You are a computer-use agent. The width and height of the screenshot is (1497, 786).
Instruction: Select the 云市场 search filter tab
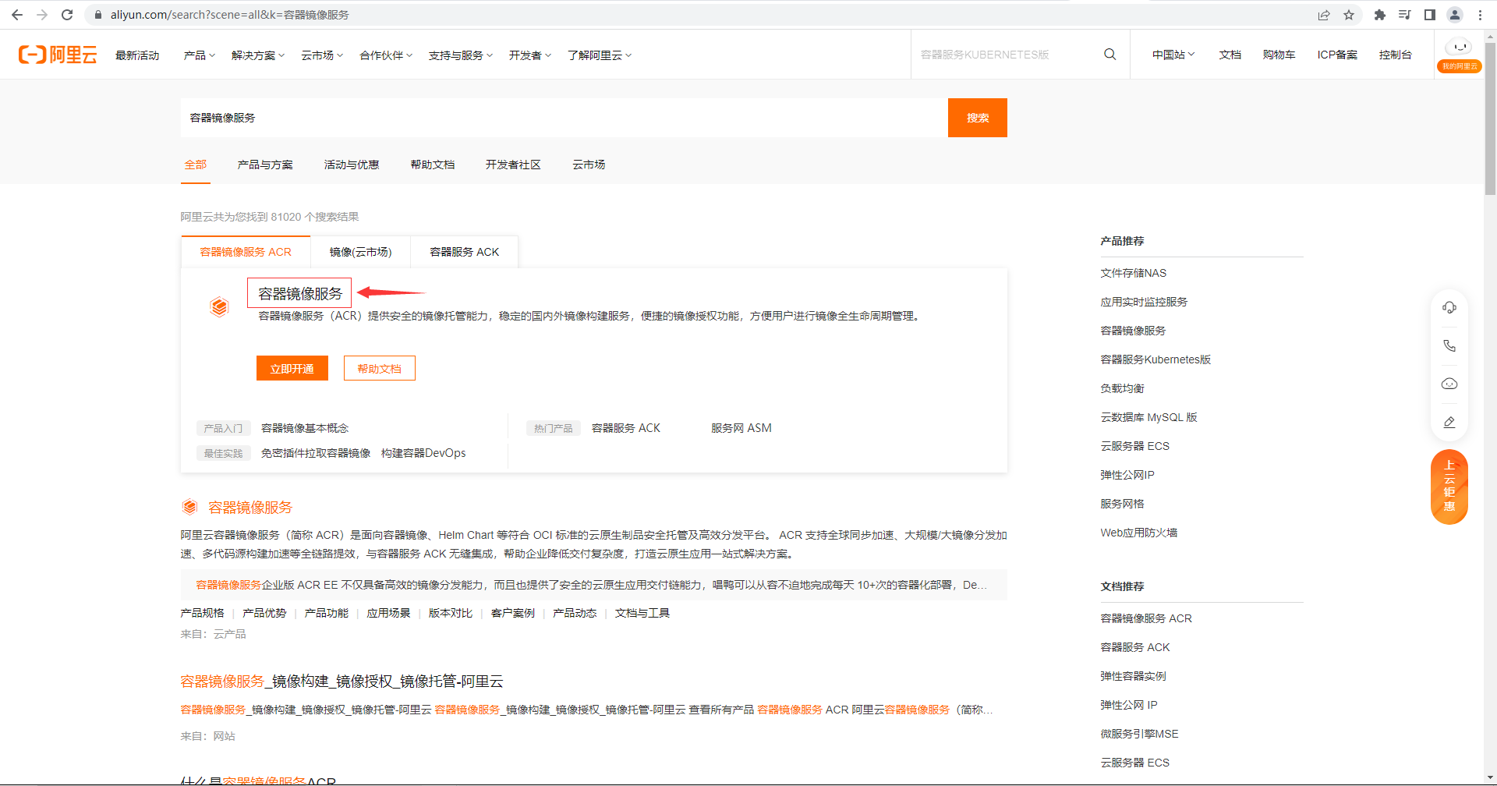[x=589, y=165]
